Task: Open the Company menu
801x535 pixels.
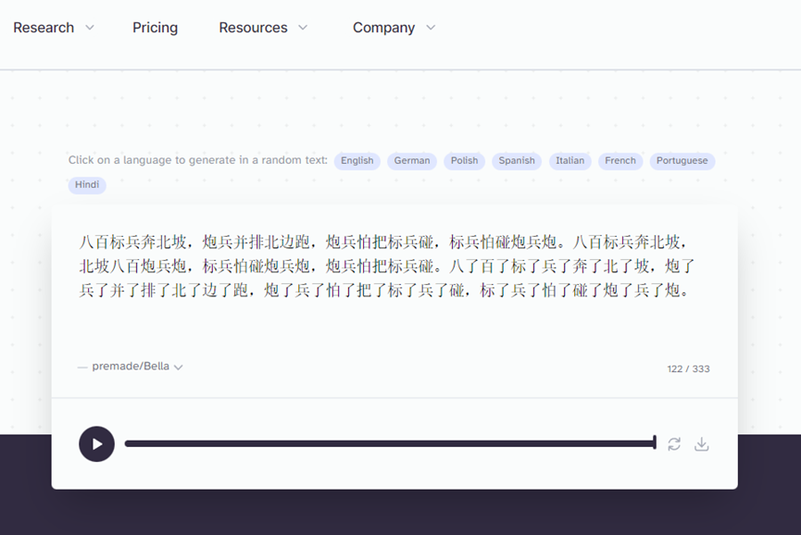Action: pyautogui.click(x=383, y=28)
